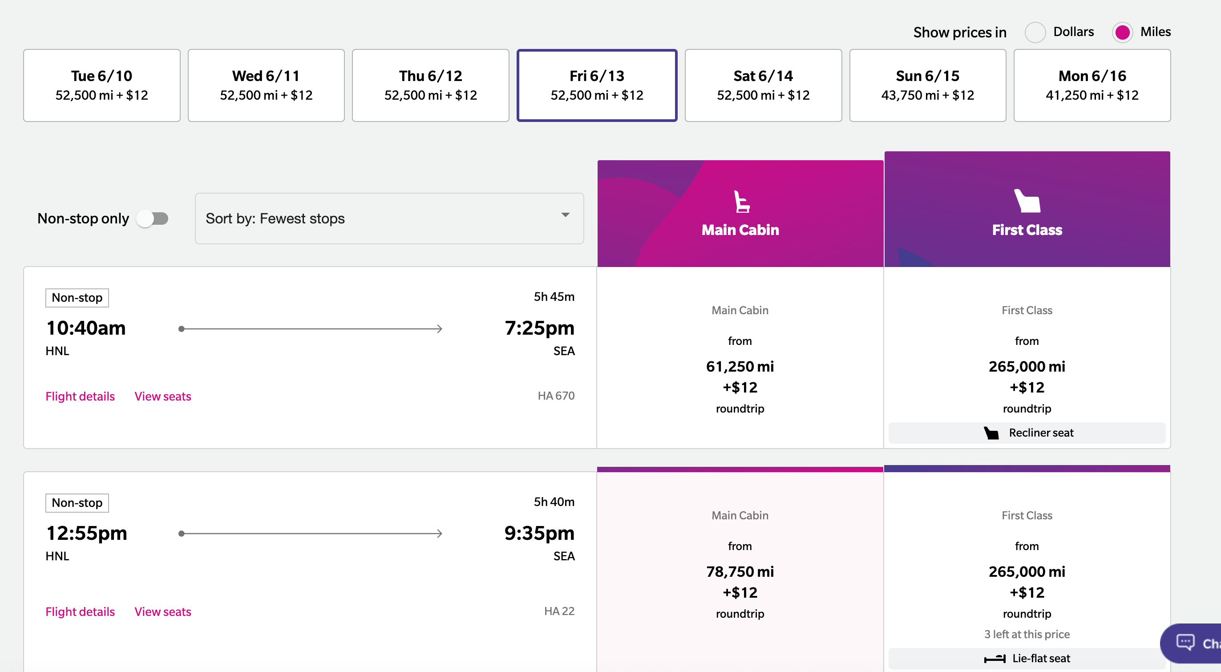Select the Sun 6/15 date tab
This screenshot has width=1221, height=672.
coord(927,85)
